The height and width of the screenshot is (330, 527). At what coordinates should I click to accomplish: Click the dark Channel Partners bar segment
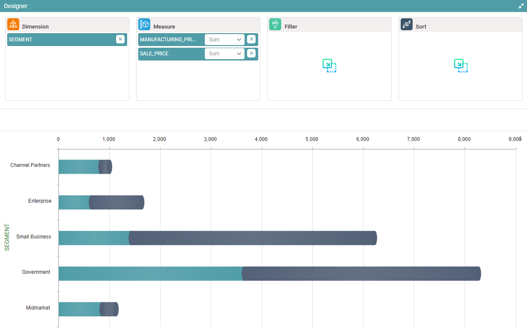[x=106, y=167]
